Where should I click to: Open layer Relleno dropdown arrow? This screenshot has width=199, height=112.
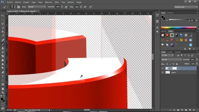point(197,64)
